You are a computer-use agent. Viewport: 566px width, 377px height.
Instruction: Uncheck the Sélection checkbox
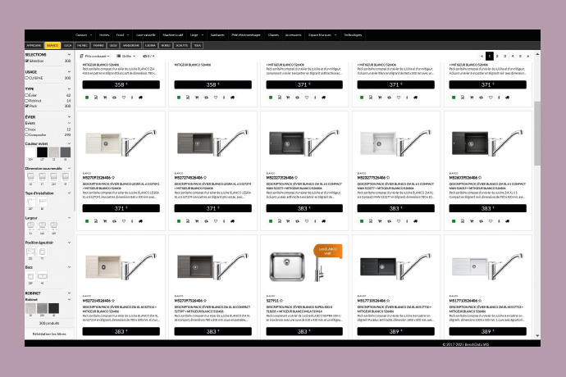tap(27, 61)
